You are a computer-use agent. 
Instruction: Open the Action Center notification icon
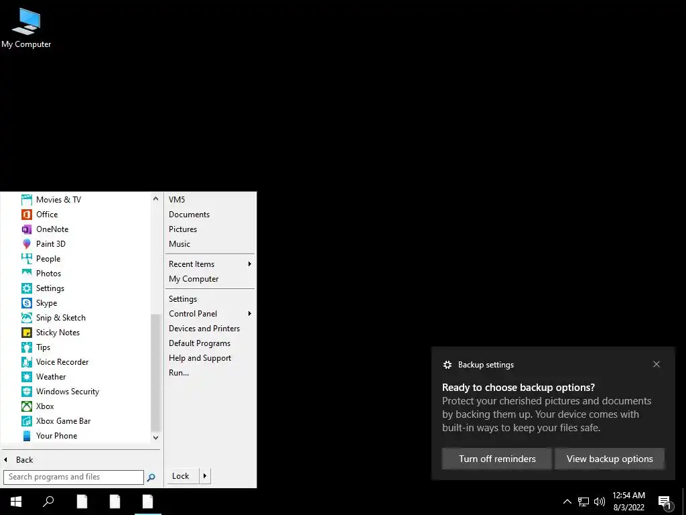tap(665, 502)
